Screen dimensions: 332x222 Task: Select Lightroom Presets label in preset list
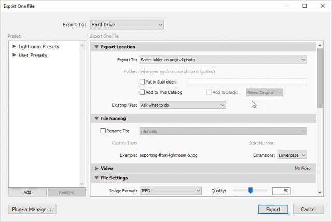click(39, 47)
